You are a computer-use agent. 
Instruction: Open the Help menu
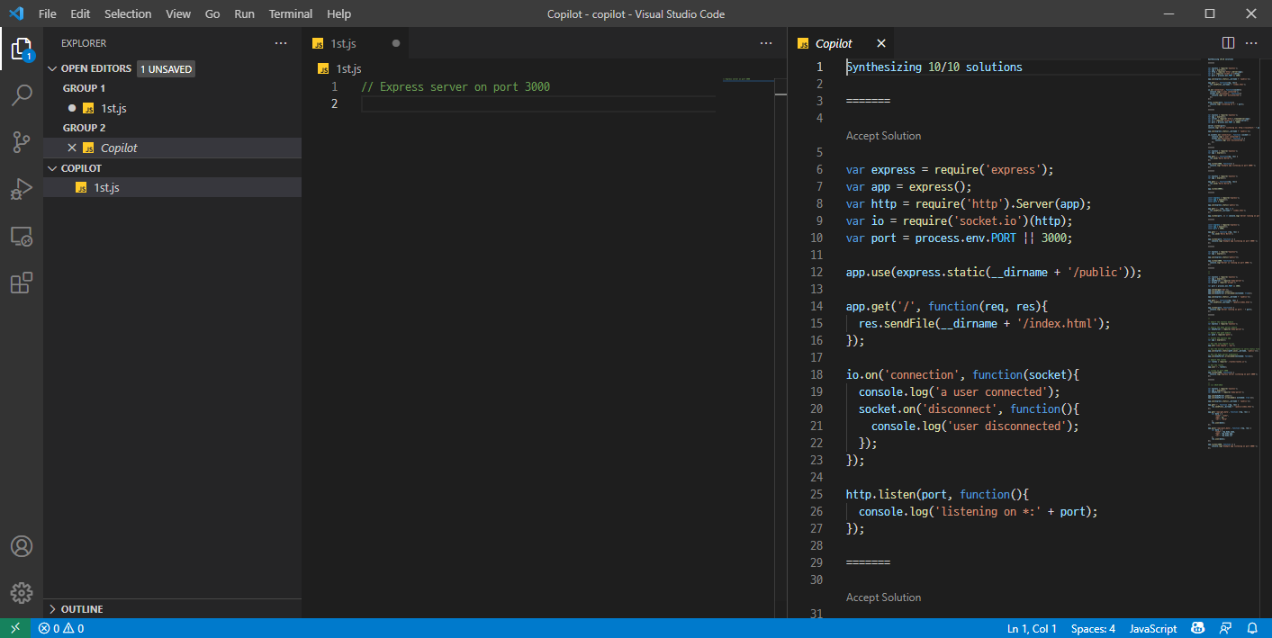[339, 13]
